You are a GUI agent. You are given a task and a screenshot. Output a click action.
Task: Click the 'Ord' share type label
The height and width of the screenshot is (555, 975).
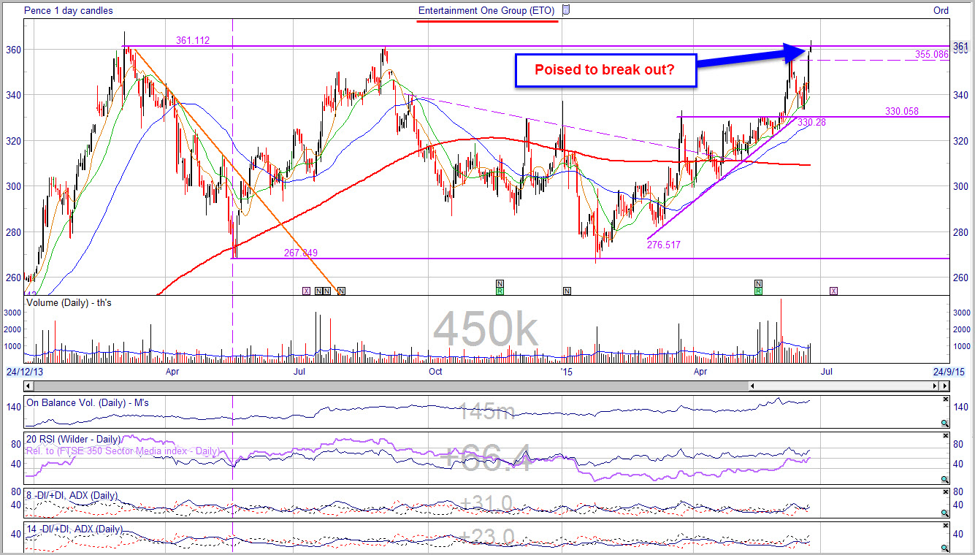pyautogui.click(x=941, y=10)
